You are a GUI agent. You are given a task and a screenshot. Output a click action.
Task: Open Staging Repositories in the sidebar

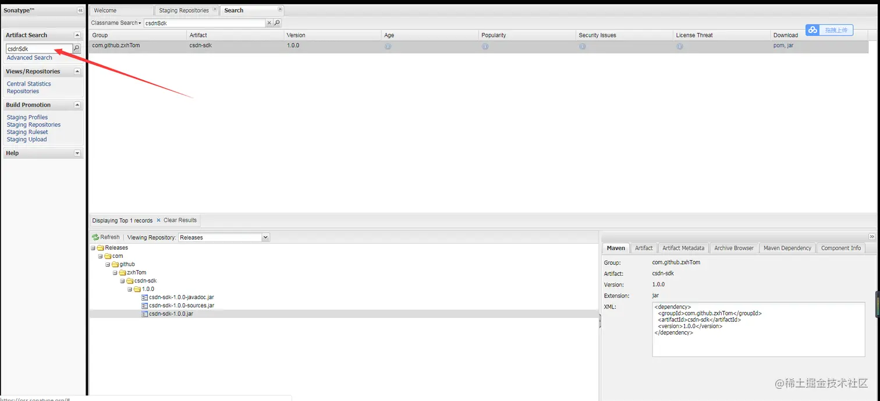(34, 125)
